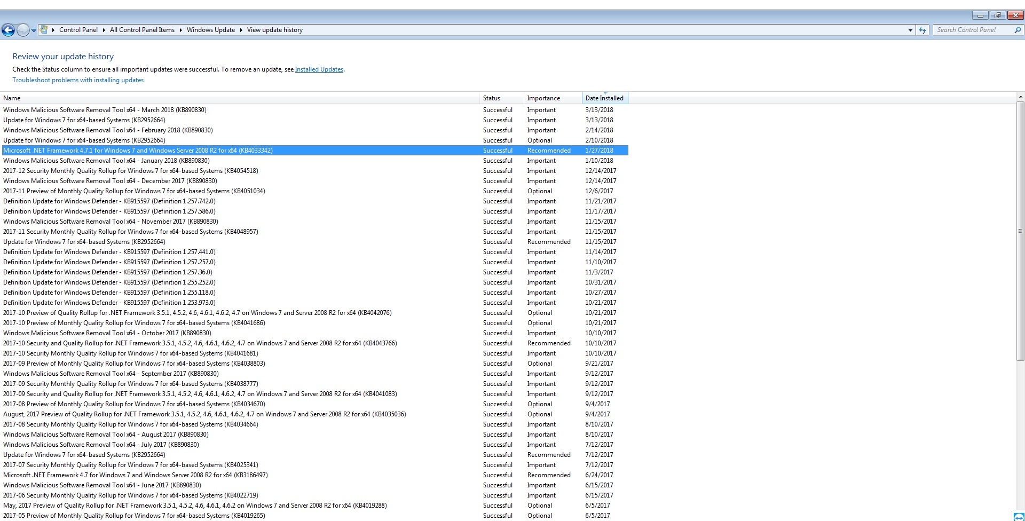This screenshot has width=1025, height=521.
Task: Select the Microsoft .NET Framework 4.7.1 (KB4033342) row
Action: 315,151
